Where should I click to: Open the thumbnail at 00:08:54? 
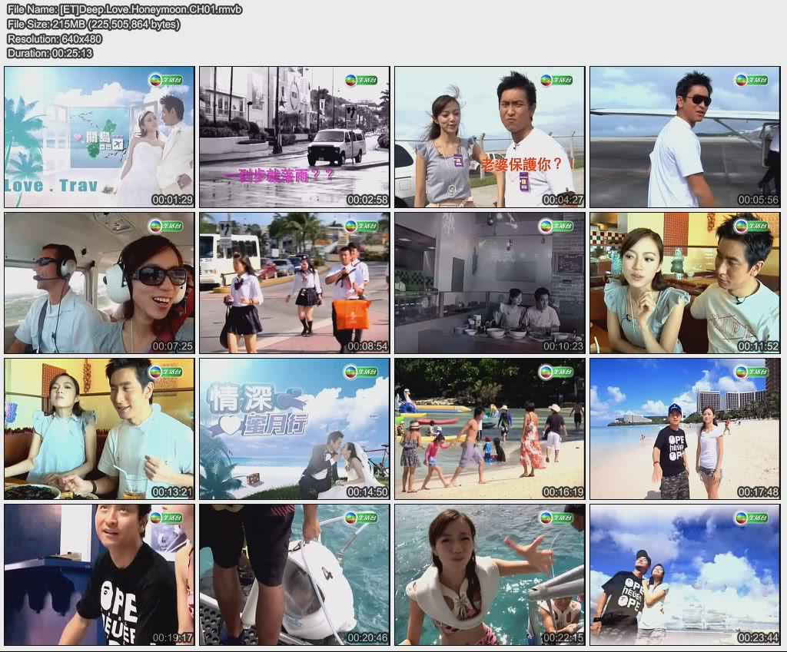coord(294,283)
